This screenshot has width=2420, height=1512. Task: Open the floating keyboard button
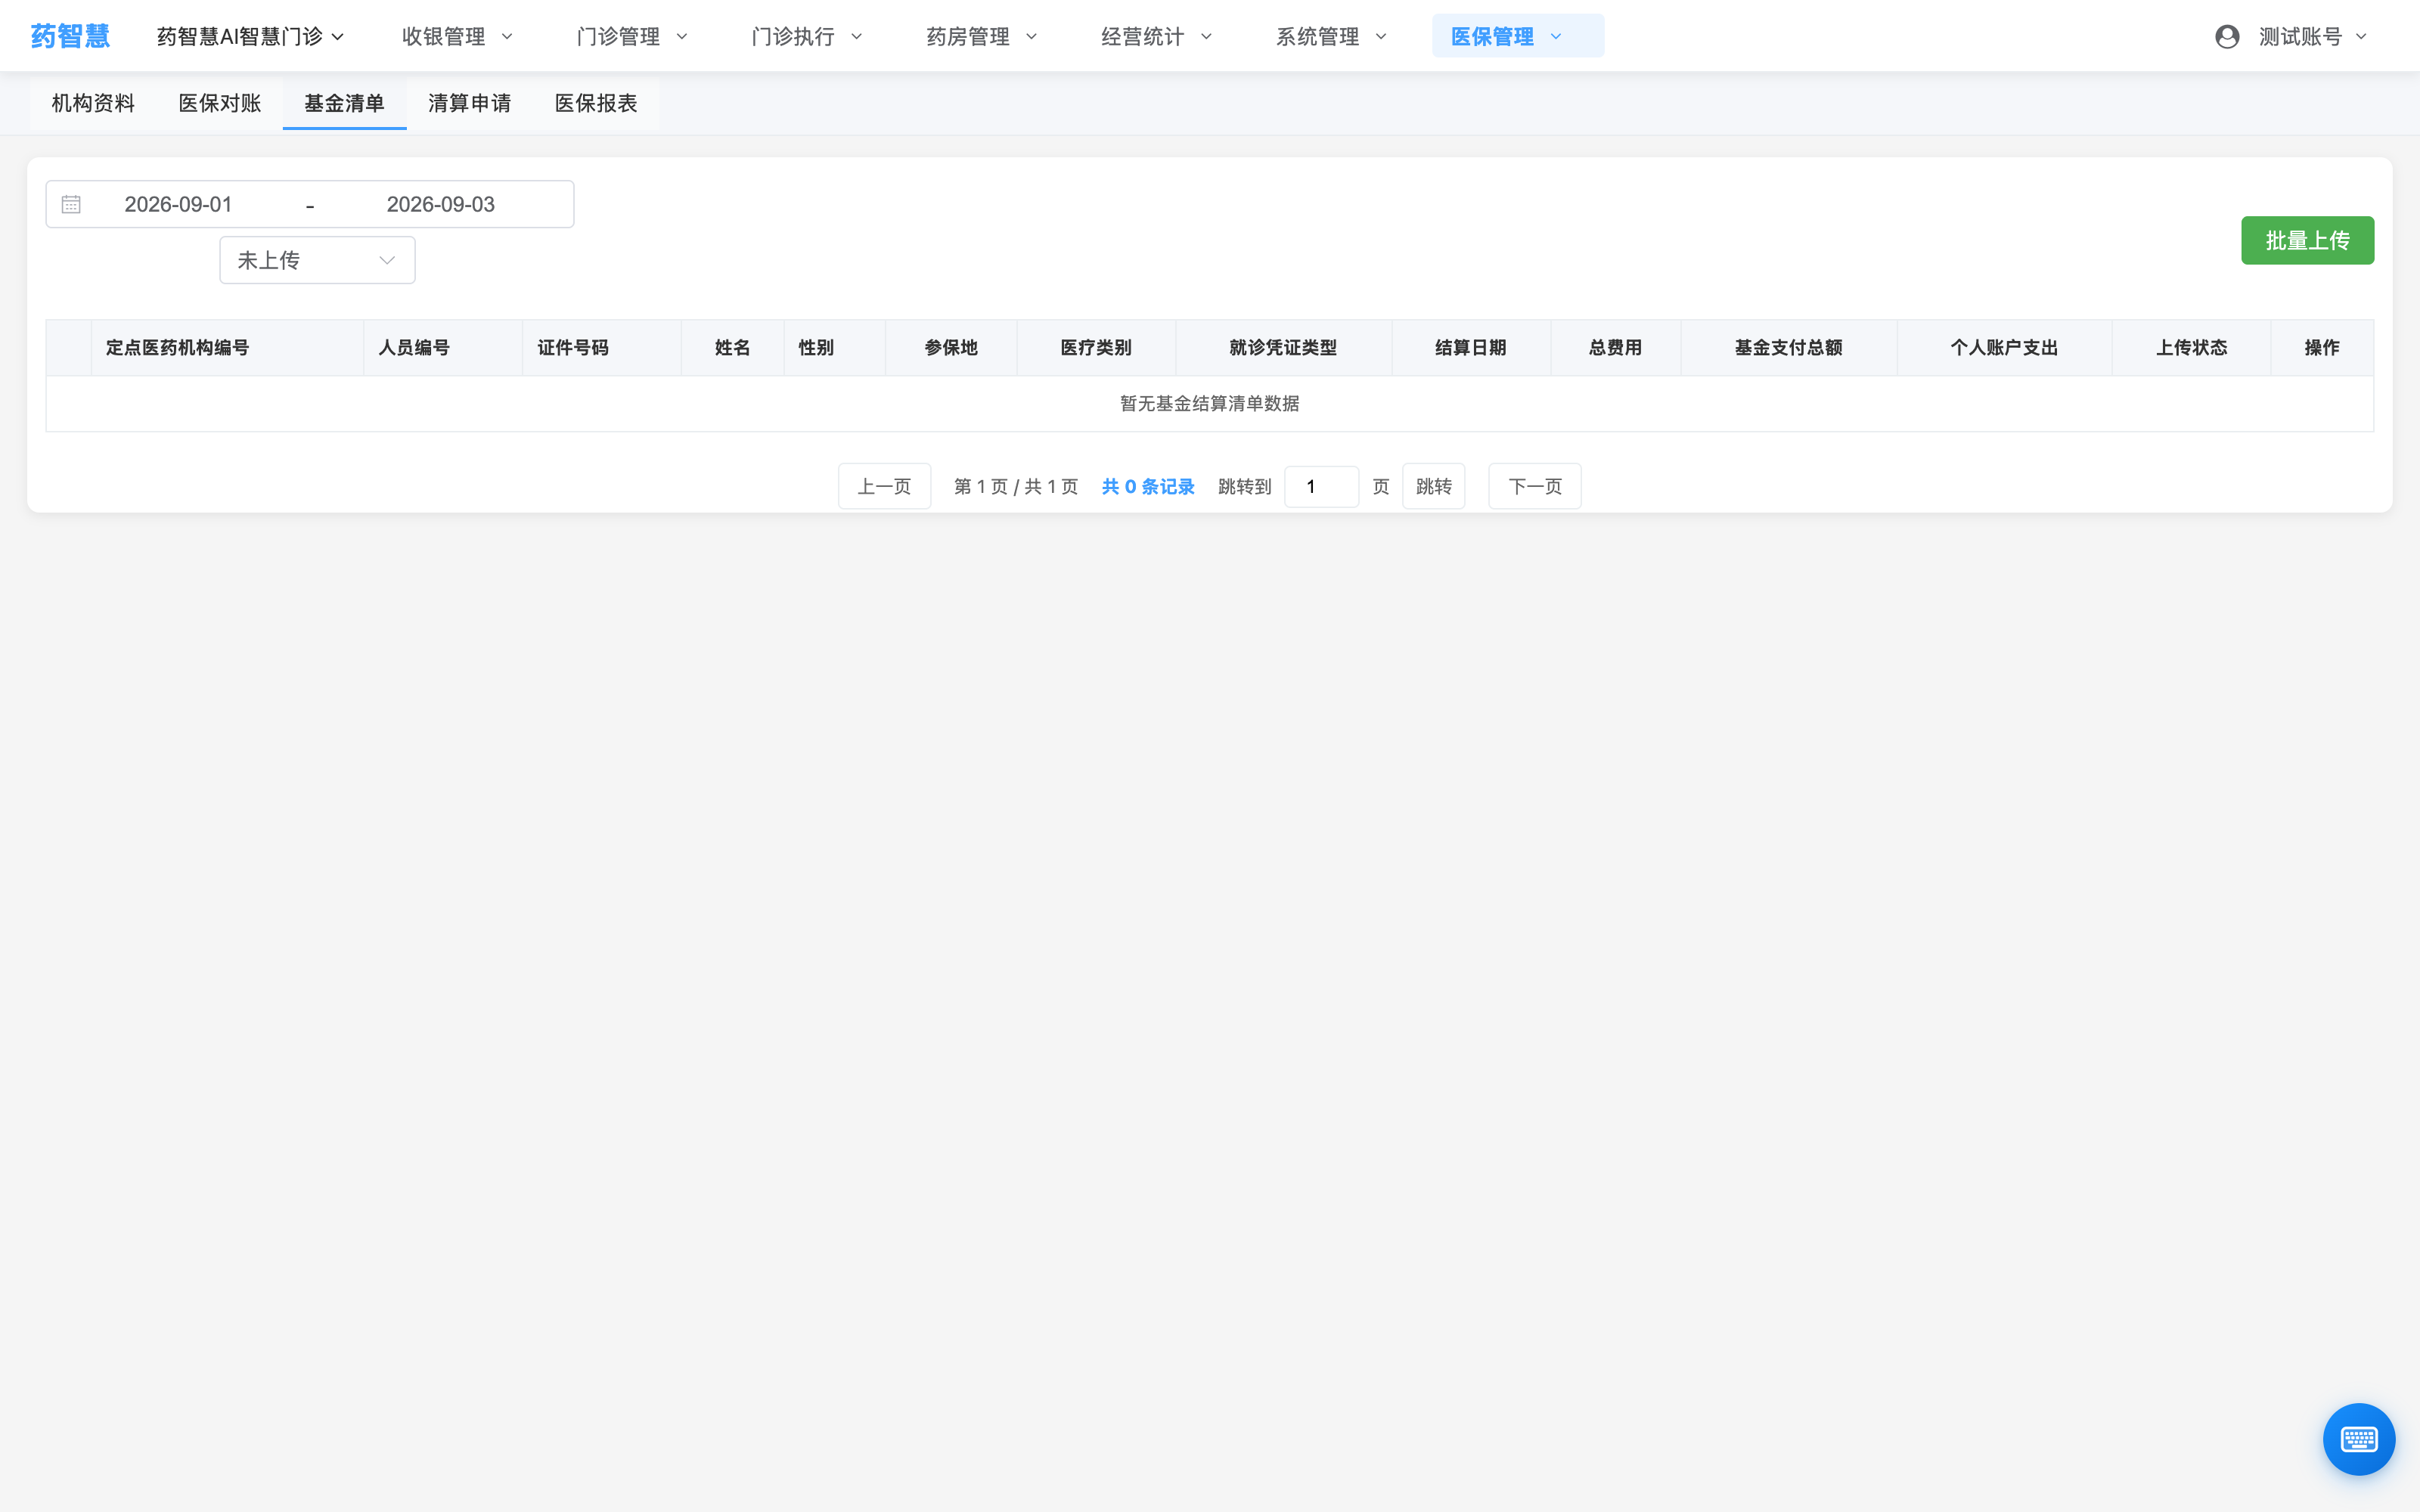tap(2359, 1439)
